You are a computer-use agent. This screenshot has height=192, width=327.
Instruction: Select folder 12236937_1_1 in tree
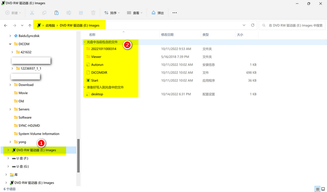[x=31, y=68]
